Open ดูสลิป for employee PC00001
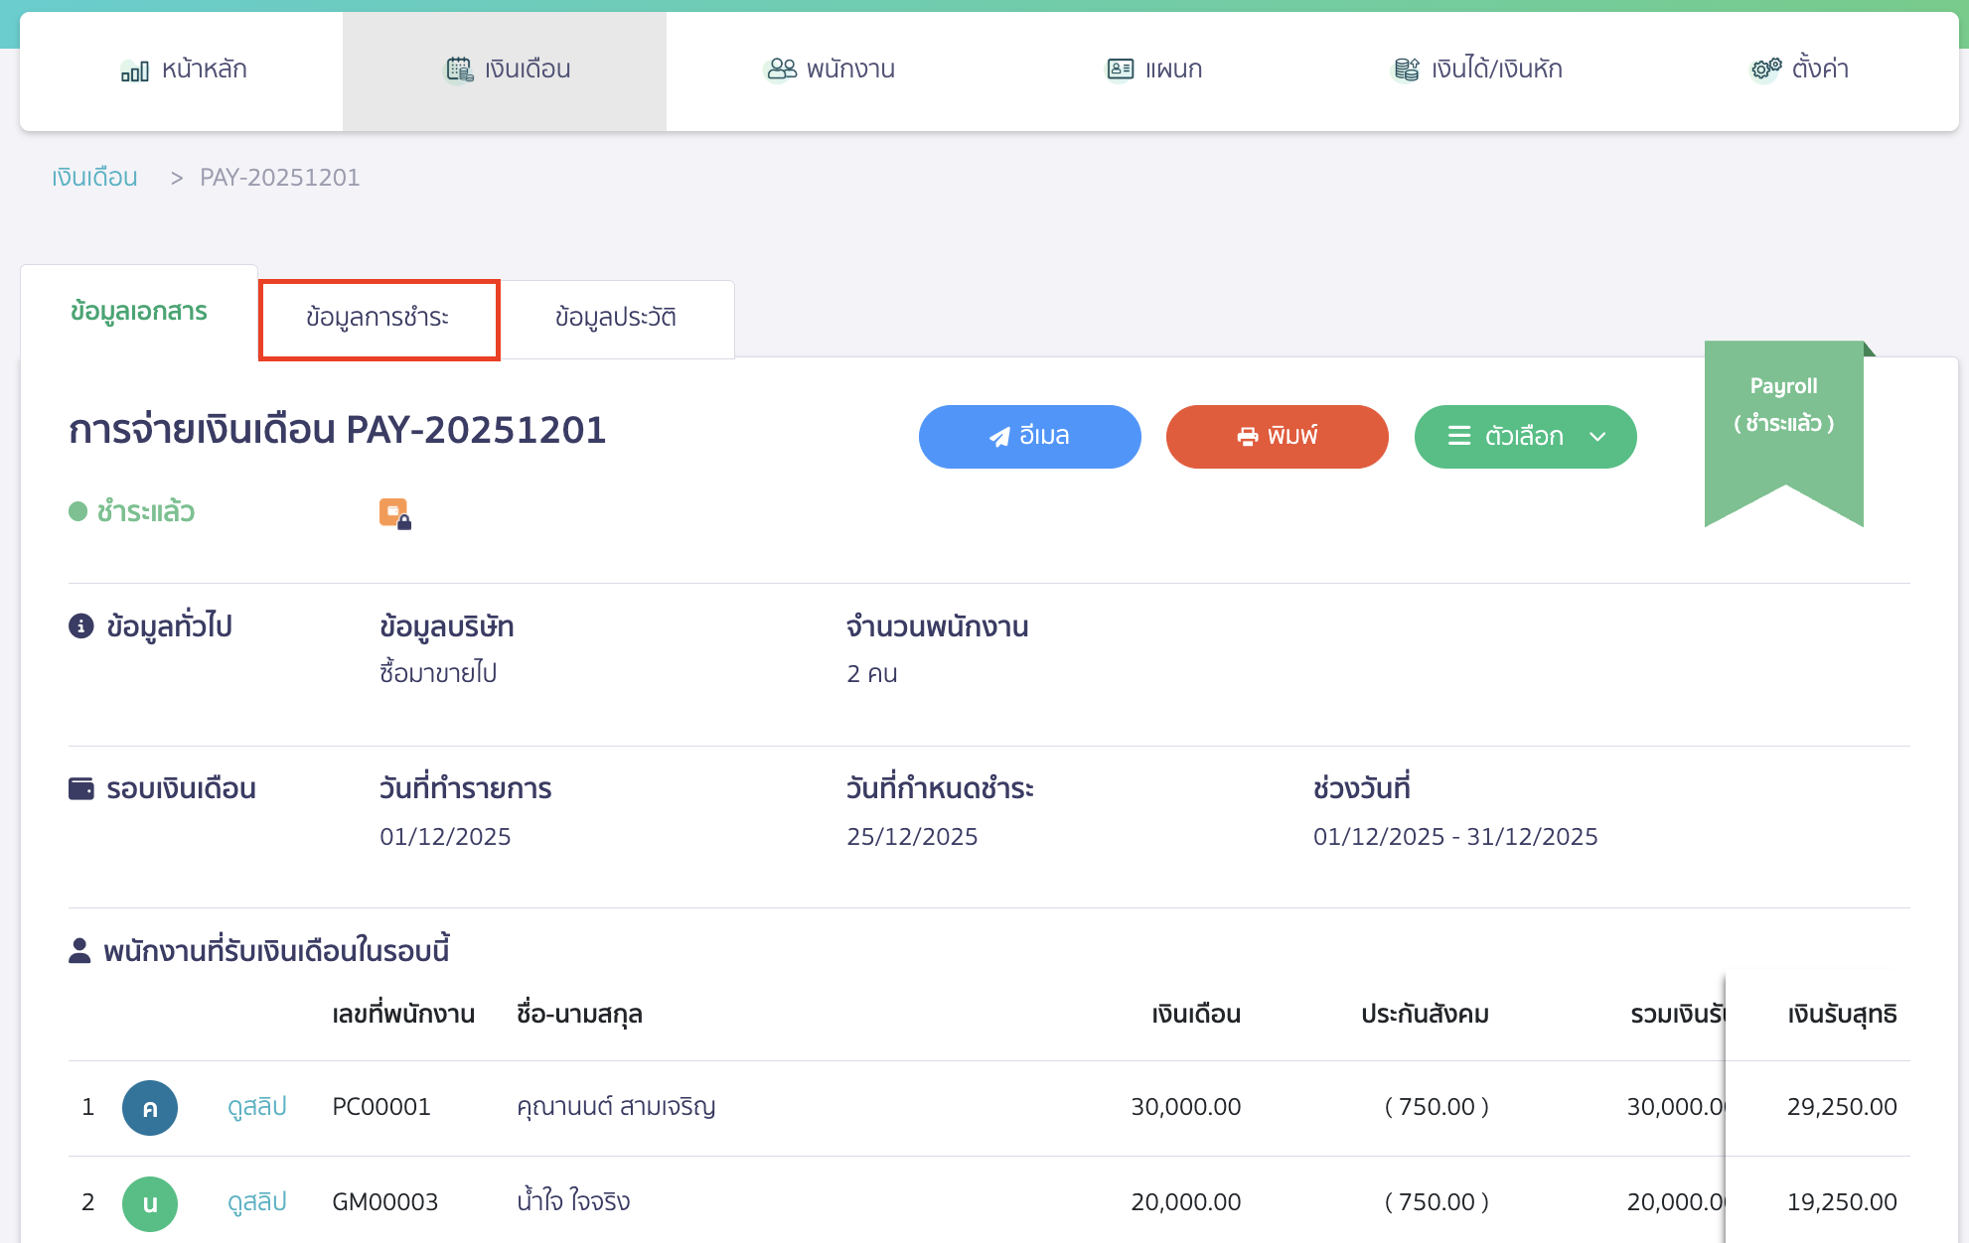 (255, 1106)
